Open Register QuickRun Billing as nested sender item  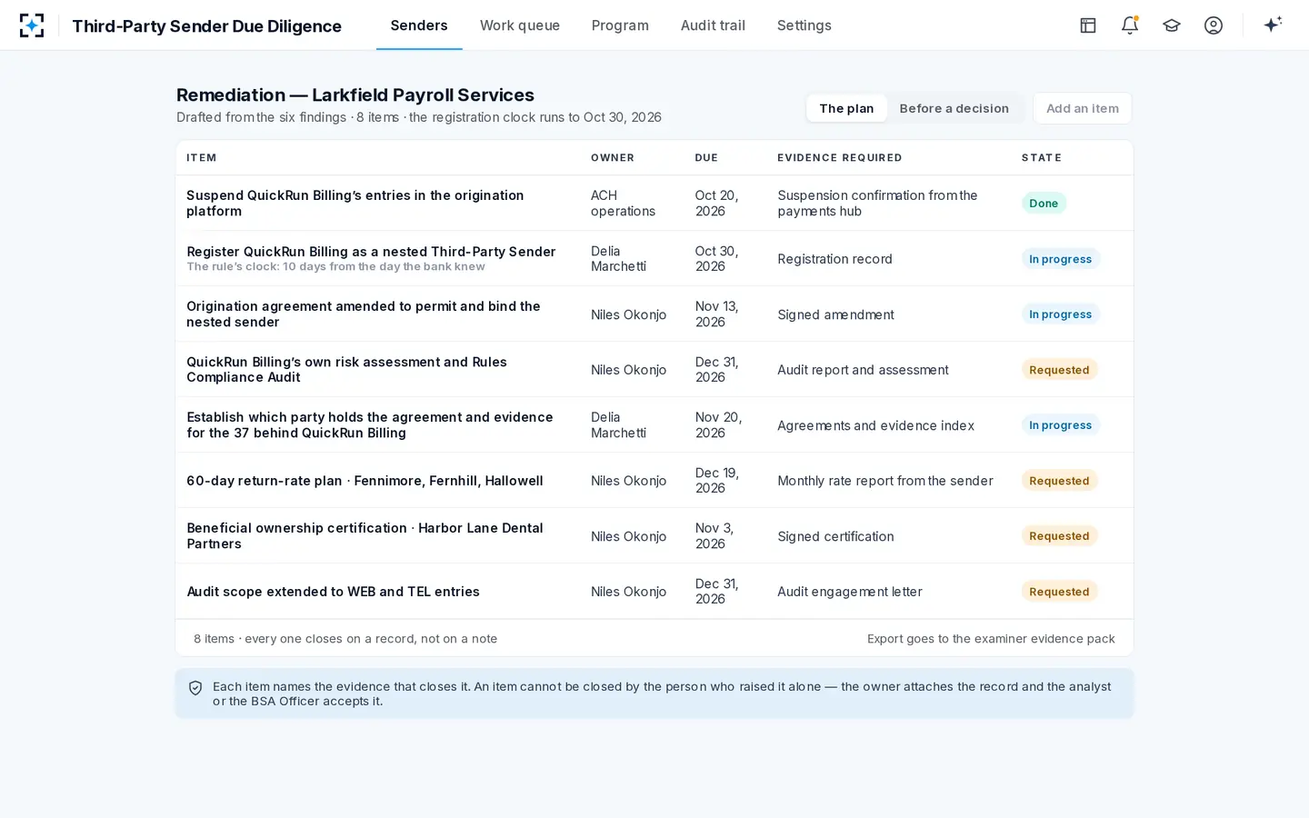coord(371,252)
